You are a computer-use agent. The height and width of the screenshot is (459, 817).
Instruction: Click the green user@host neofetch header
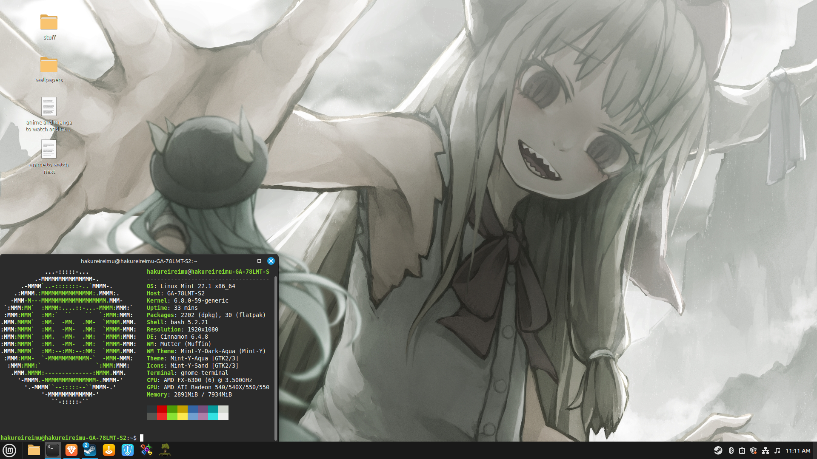[x=208, y=272]
